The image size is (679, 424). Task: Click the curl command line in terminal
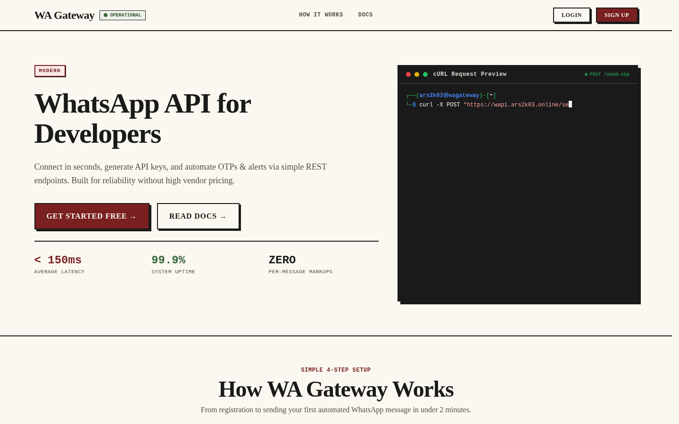point(489,105)
